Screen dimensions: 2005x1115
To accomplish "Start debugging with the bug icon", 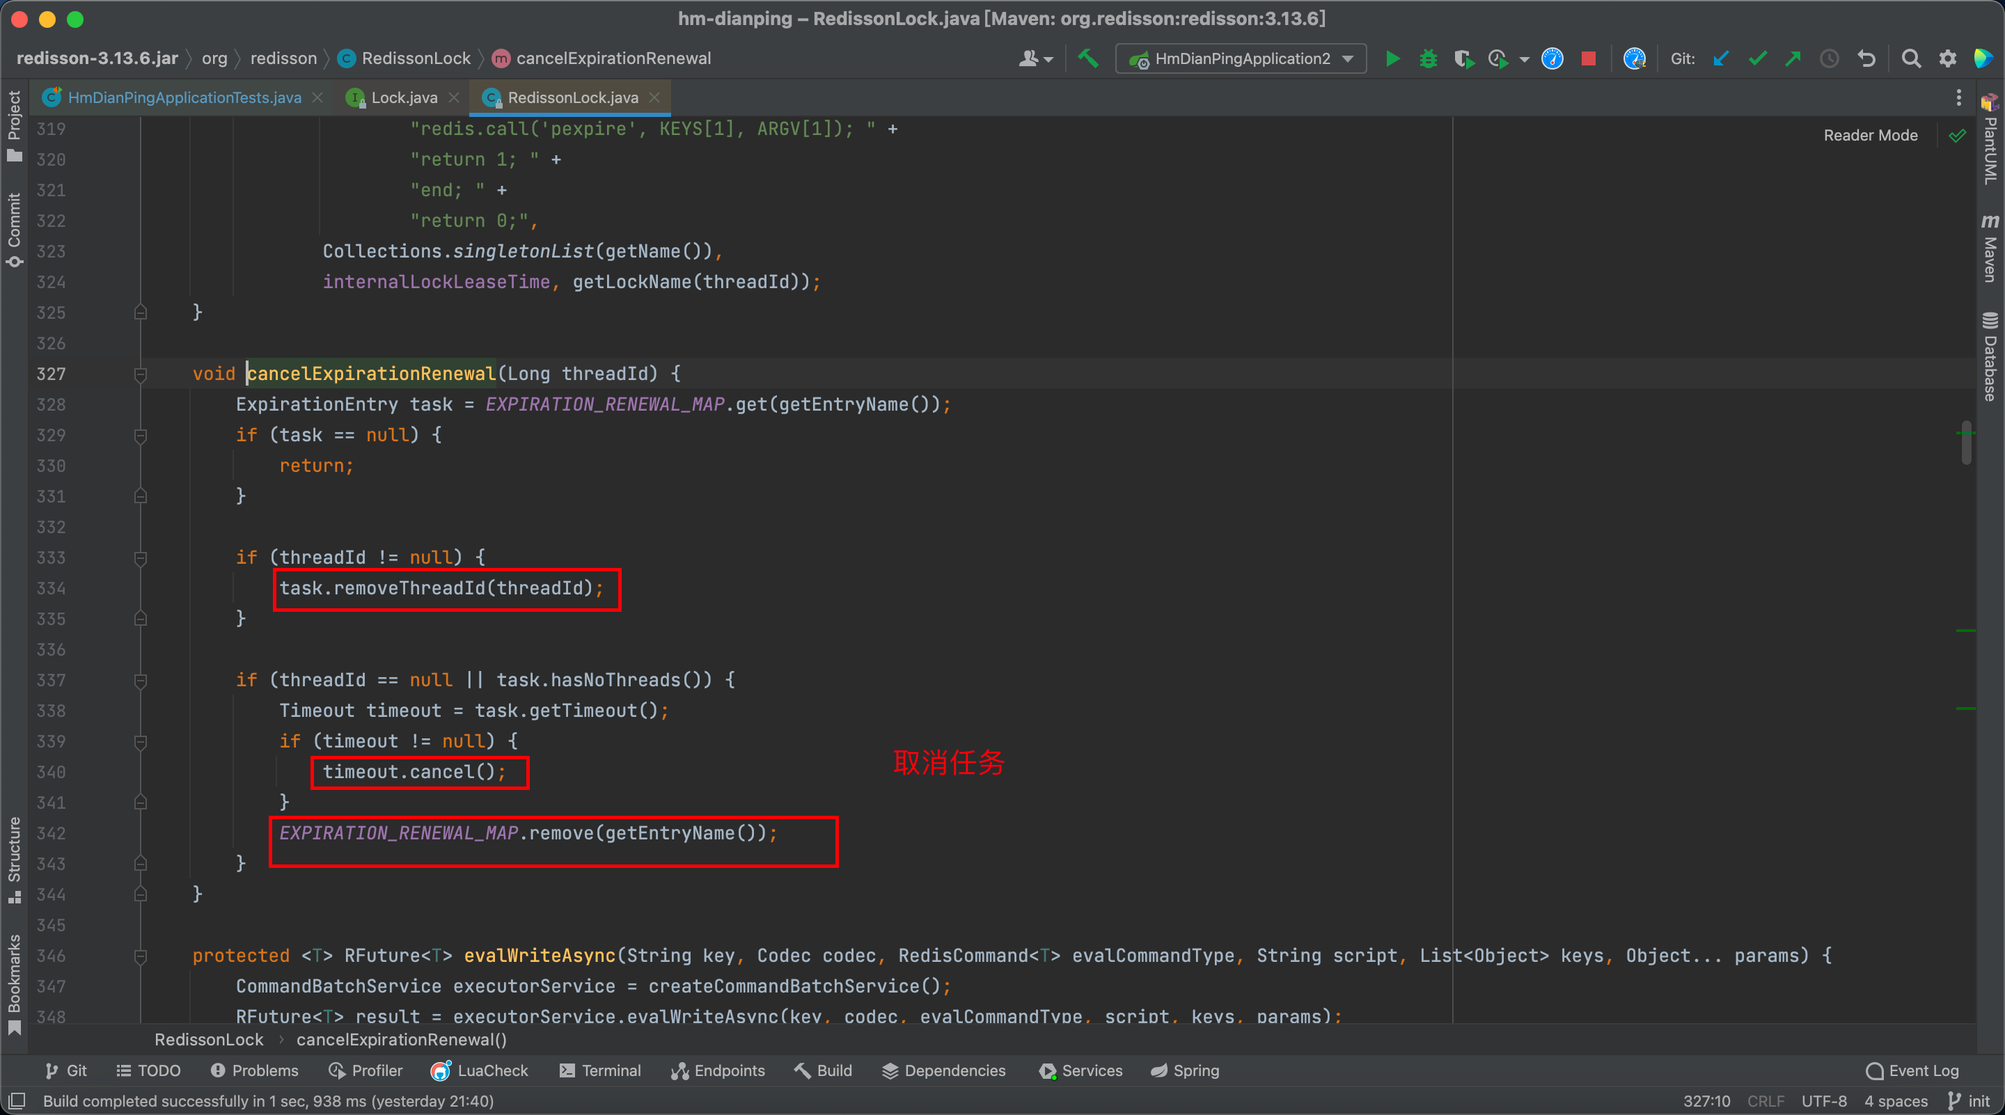I will [1429, 58].
